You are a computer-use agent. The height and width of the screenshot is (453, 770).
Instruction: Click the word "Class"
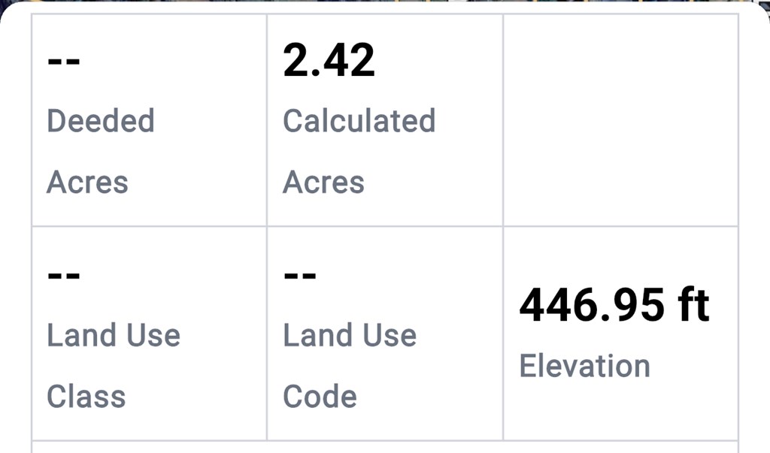point(86,396)
